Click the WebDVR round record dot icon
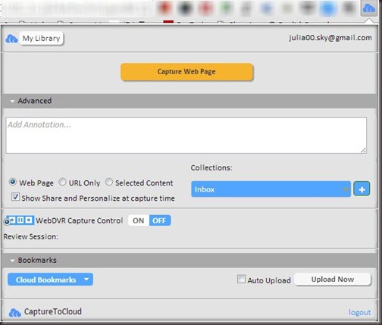 point(7,221)
